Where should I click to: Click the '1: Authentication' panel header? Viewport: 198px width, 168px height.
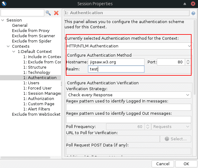pyautogui.click(x=127, y=13)
